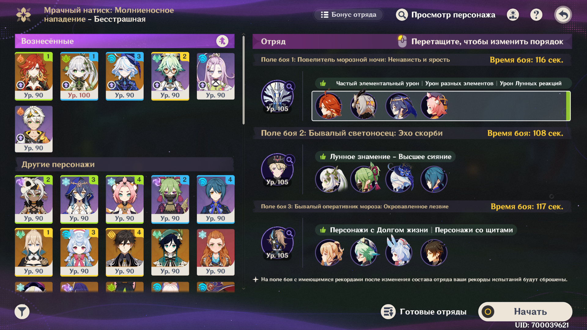Open Готовые отряды preset teams
Screen dimensions: 587x330
tap(424, 312)
